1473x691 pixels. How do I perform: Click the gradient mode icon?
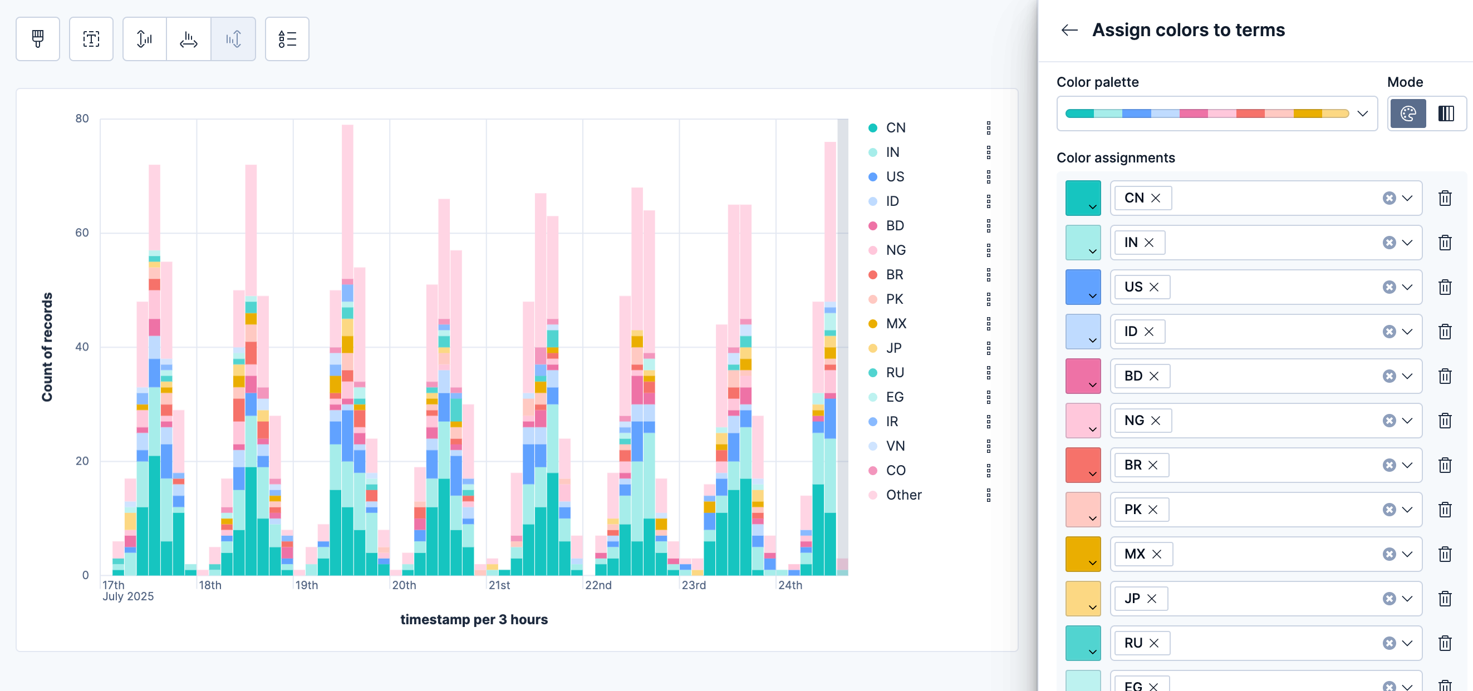1447,113
